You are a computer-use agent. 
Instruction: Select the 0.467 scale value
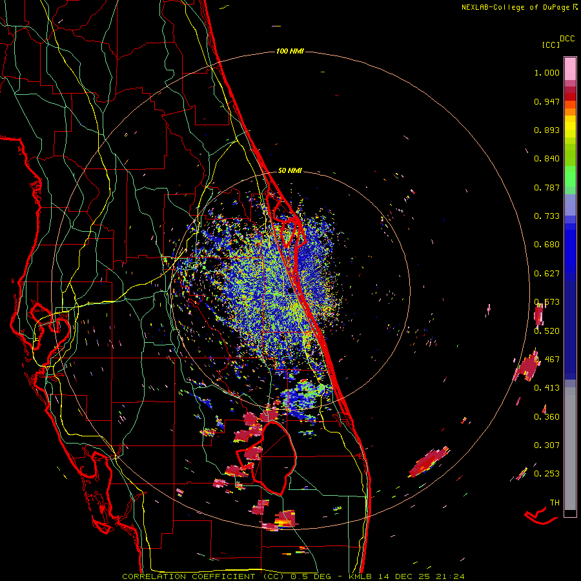547,360
